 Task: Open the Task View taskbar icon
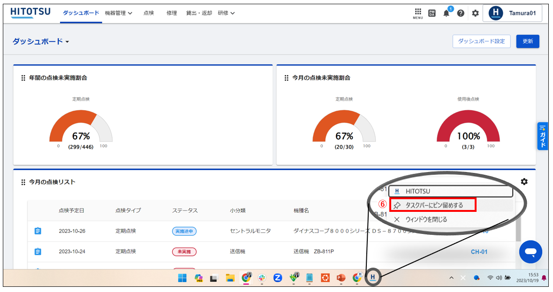[x=214, y=278]
